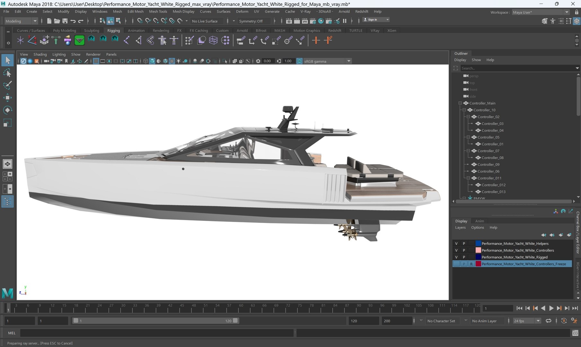Select the arrow Select tool
This screenshot has width=581, height=347.
7,60
